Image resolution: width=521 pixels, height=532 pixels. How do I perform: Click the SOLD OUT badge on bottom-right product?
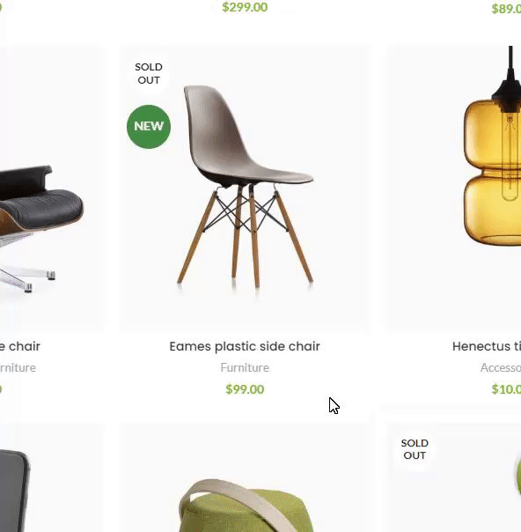point(415,449)
